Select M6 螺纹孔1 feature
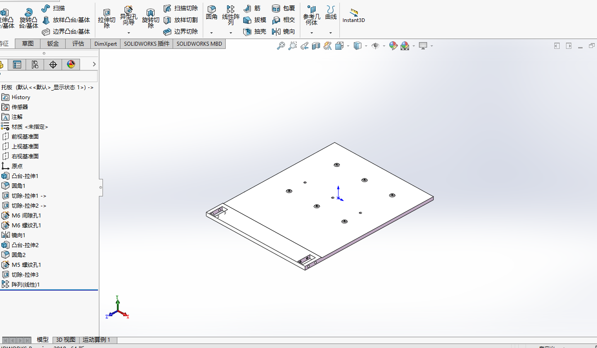 [21, 225]
